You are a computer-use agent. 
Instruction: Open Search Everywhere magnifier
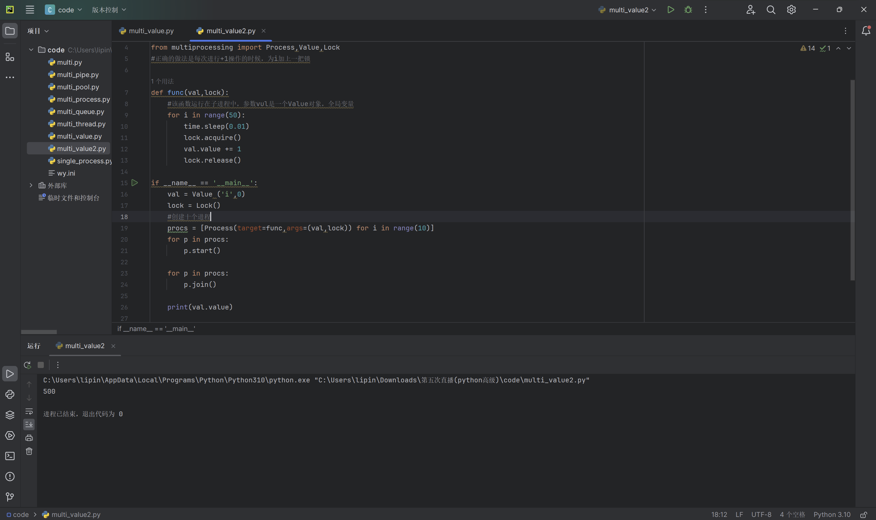(x=771, y=10)
